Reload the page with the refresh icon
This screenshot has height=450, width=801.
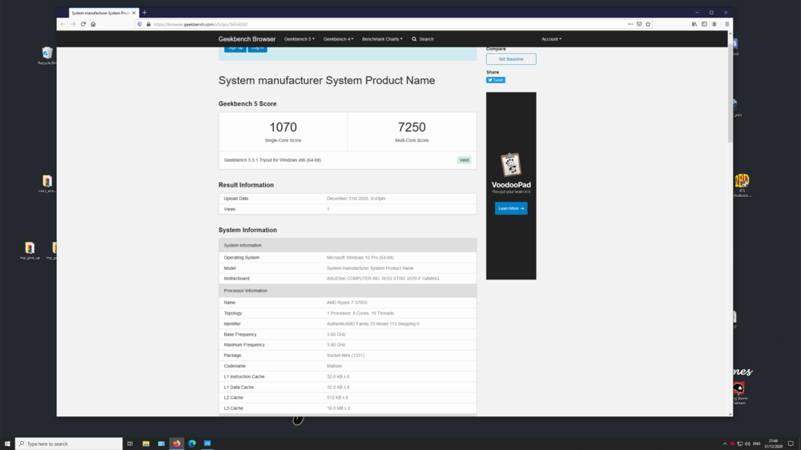coord(83,24)
